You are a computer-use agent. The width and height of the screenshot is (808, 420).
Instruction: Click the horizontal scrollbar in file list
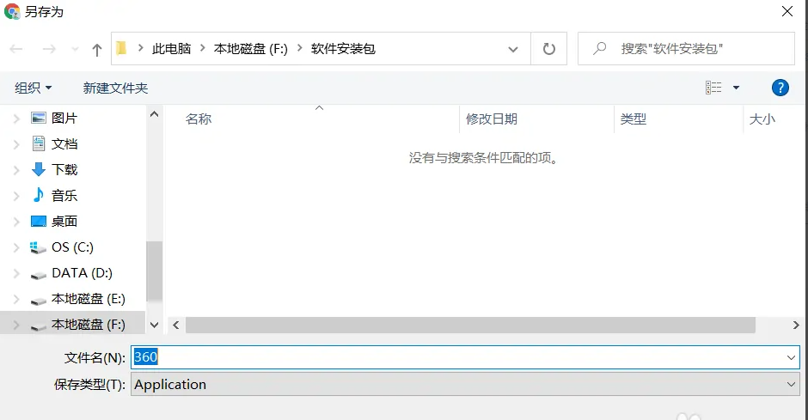pyautogui.click(x=469, y=325)
